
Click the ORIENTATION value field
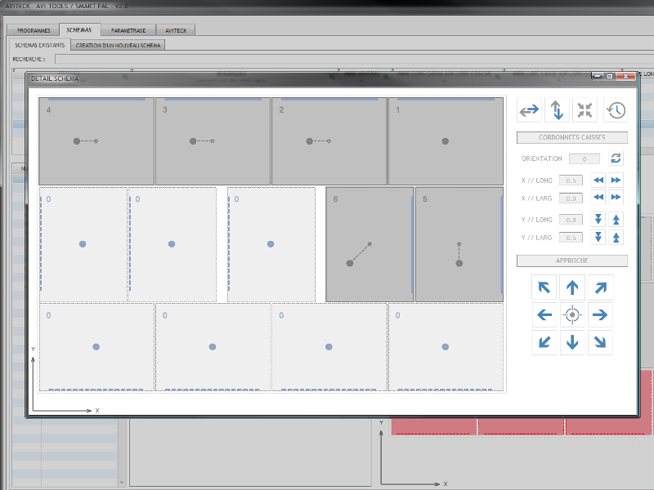585,158
